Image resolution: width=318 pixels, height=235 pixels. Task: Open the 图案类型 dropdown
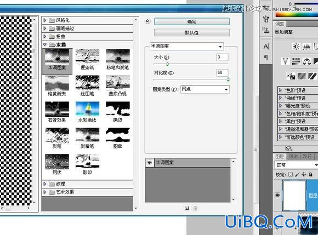pyautogui.click(x=205, y=89)
